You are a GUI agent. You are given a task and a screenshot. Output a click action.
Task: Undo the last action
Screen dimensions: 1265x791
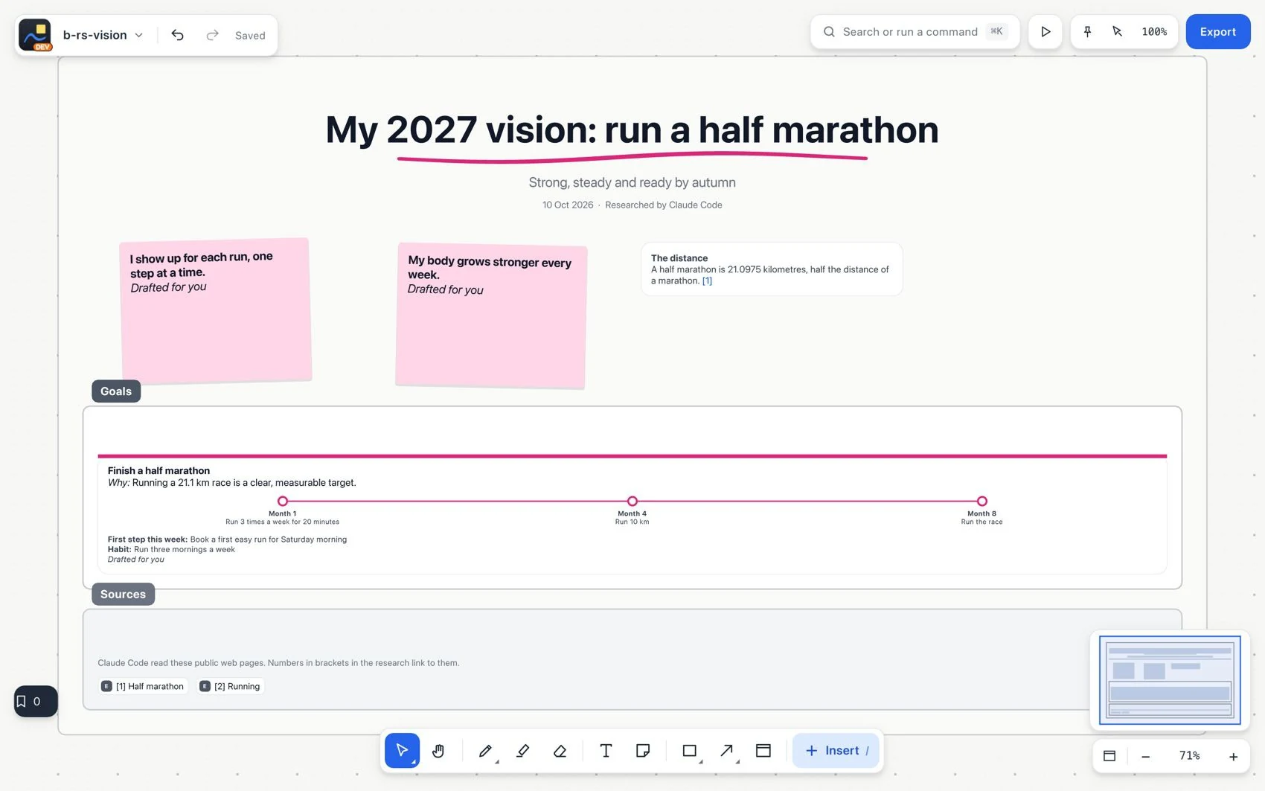point(177,35)
